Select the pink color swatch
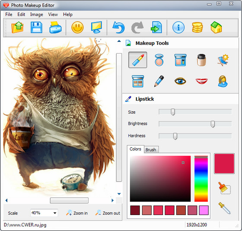242x231 pixels. click(x=204, y=210)
